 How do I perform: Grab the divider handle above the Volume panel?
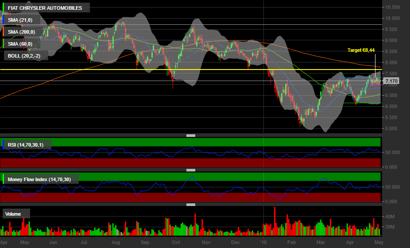click(191, 205)
